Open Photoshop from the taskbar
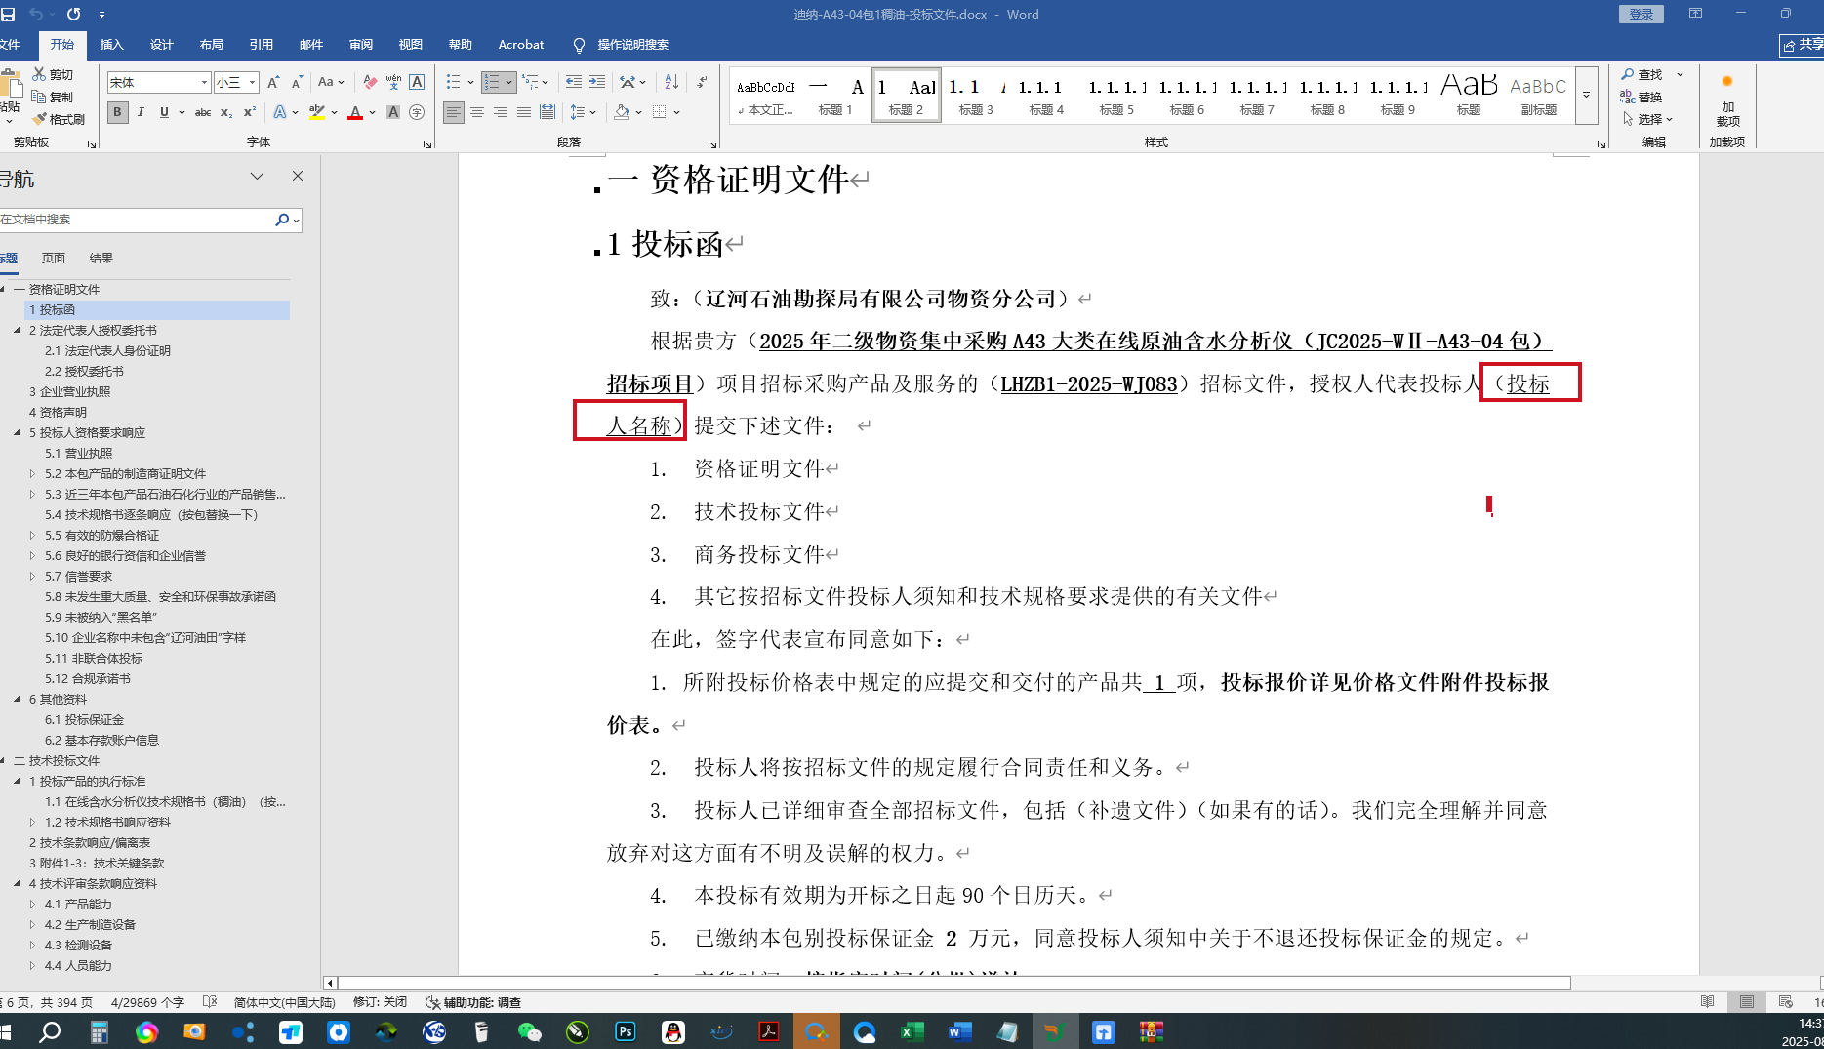1824x1049 pixels. pos(626,1031)
